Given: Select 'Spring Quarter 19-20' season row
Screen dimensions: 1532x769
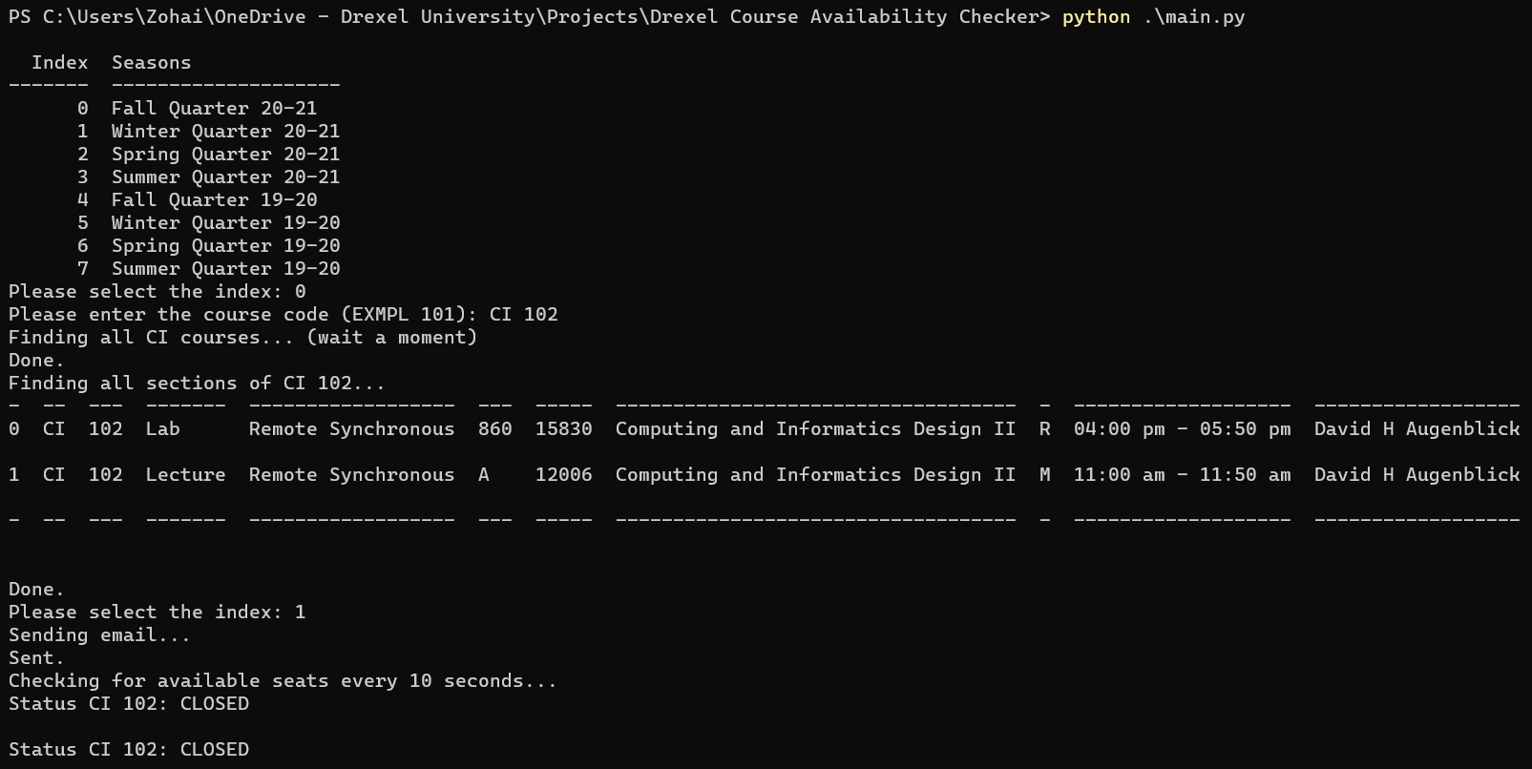Looking at the screenshot, I should click(225, 246).
